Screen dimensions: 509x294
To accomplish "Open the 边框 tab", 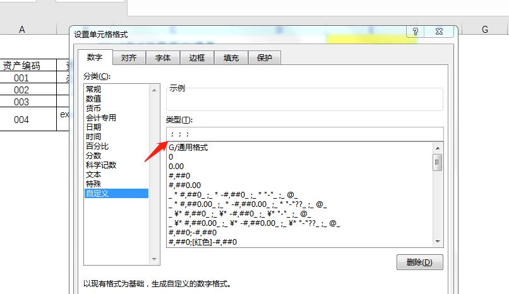I will click(197, 57).
